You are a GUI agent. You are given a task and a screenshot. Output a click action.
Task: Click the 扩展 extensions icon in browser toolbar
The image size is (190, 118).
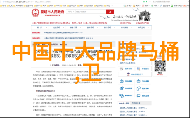(x=125, y=6)
